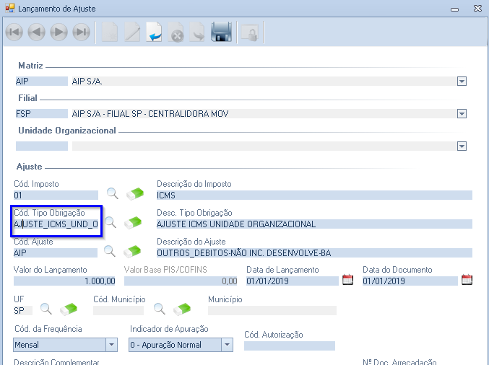Expand the Filial dropdown
The image size is (489, 365).
462,114
